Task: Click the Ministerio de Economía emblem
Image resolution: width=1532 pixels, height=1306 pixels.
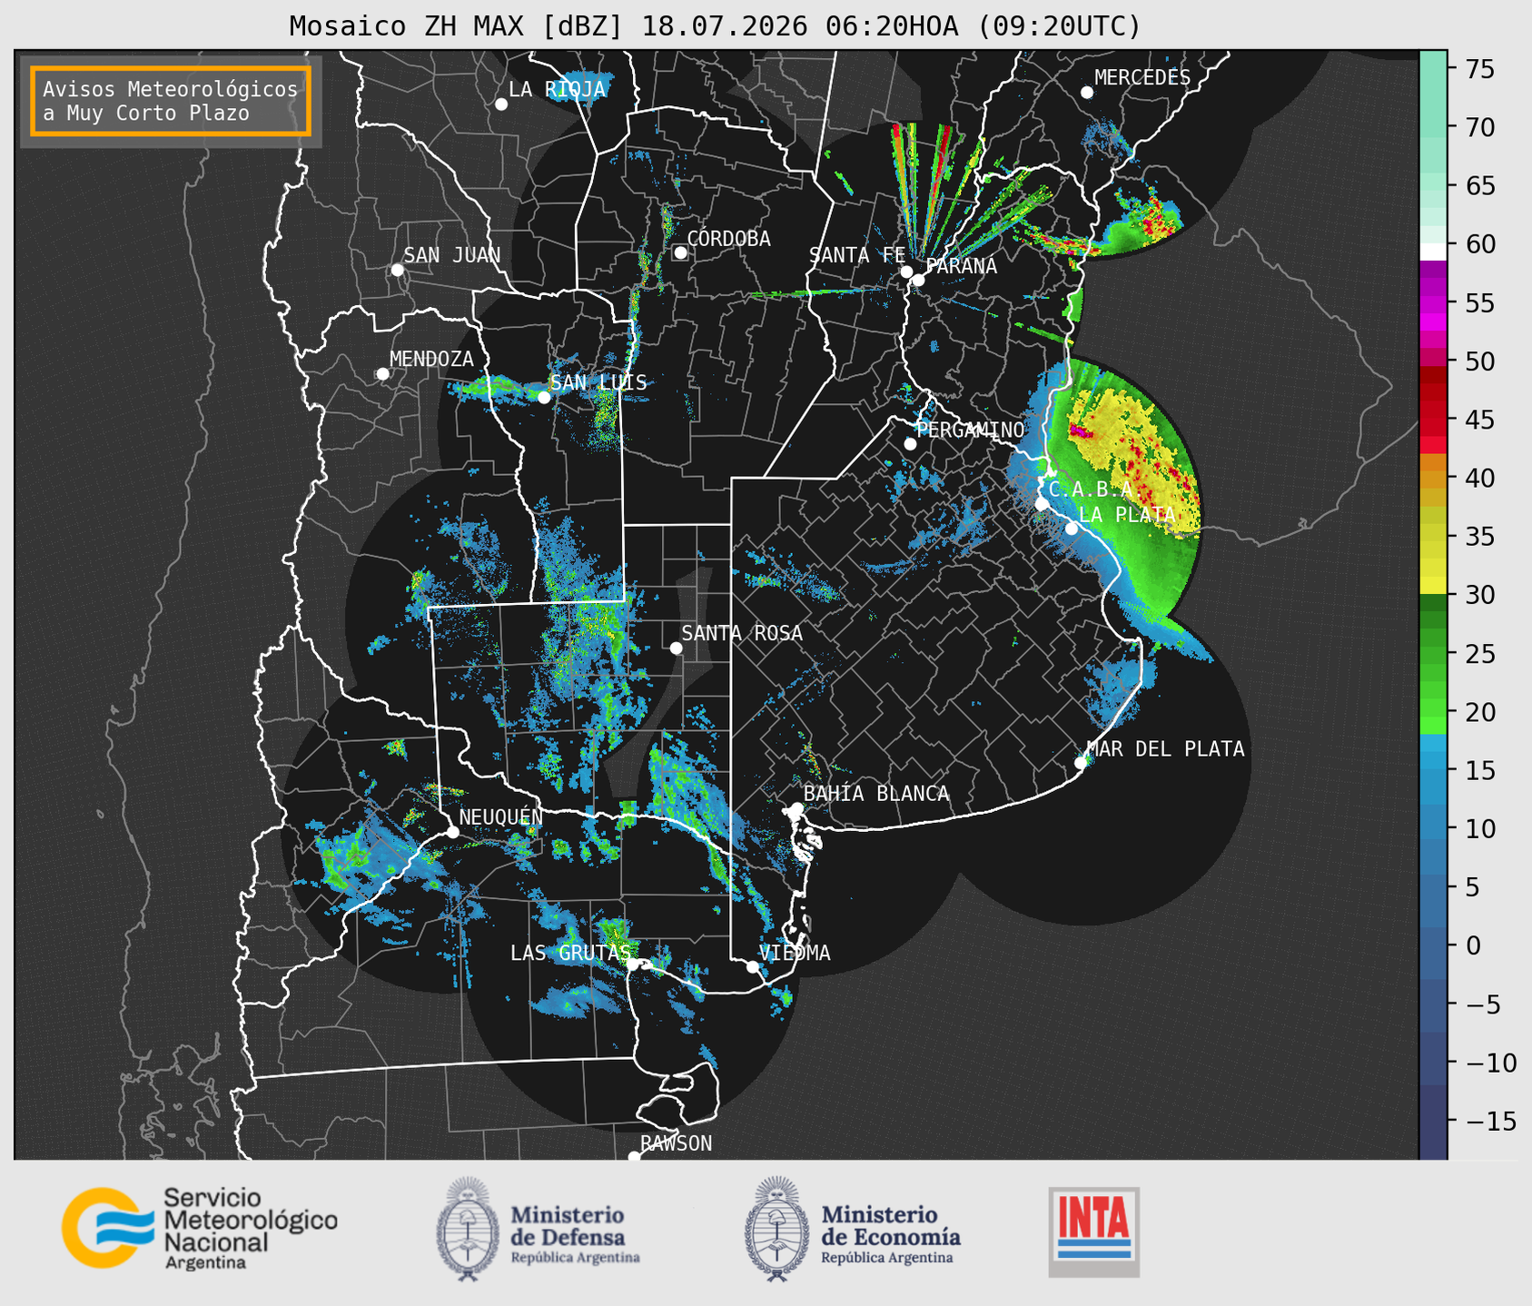Action: (x=776, y=1229)
